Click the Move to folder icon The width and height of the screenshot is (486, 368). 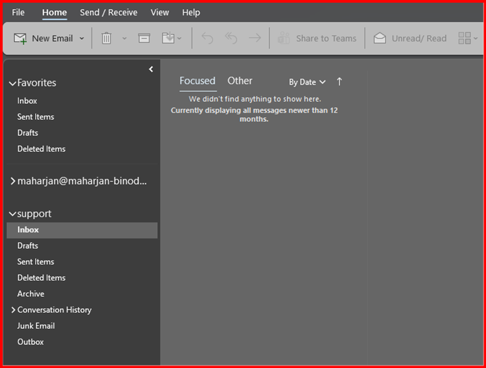point(168,38)
